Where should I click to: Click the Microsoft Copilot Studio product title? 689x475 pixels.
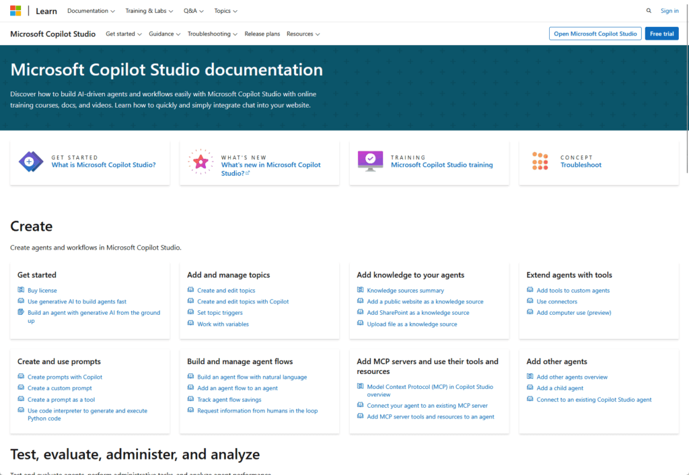pyautogui.click(x=52, y=34)
